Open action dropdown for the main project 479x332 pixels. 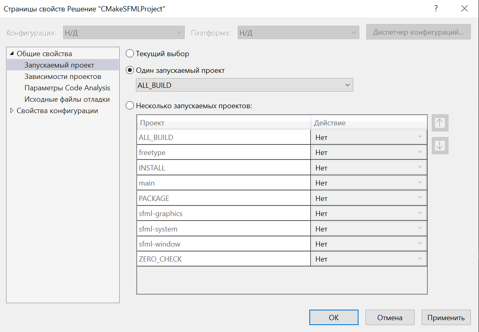(369, 183)
